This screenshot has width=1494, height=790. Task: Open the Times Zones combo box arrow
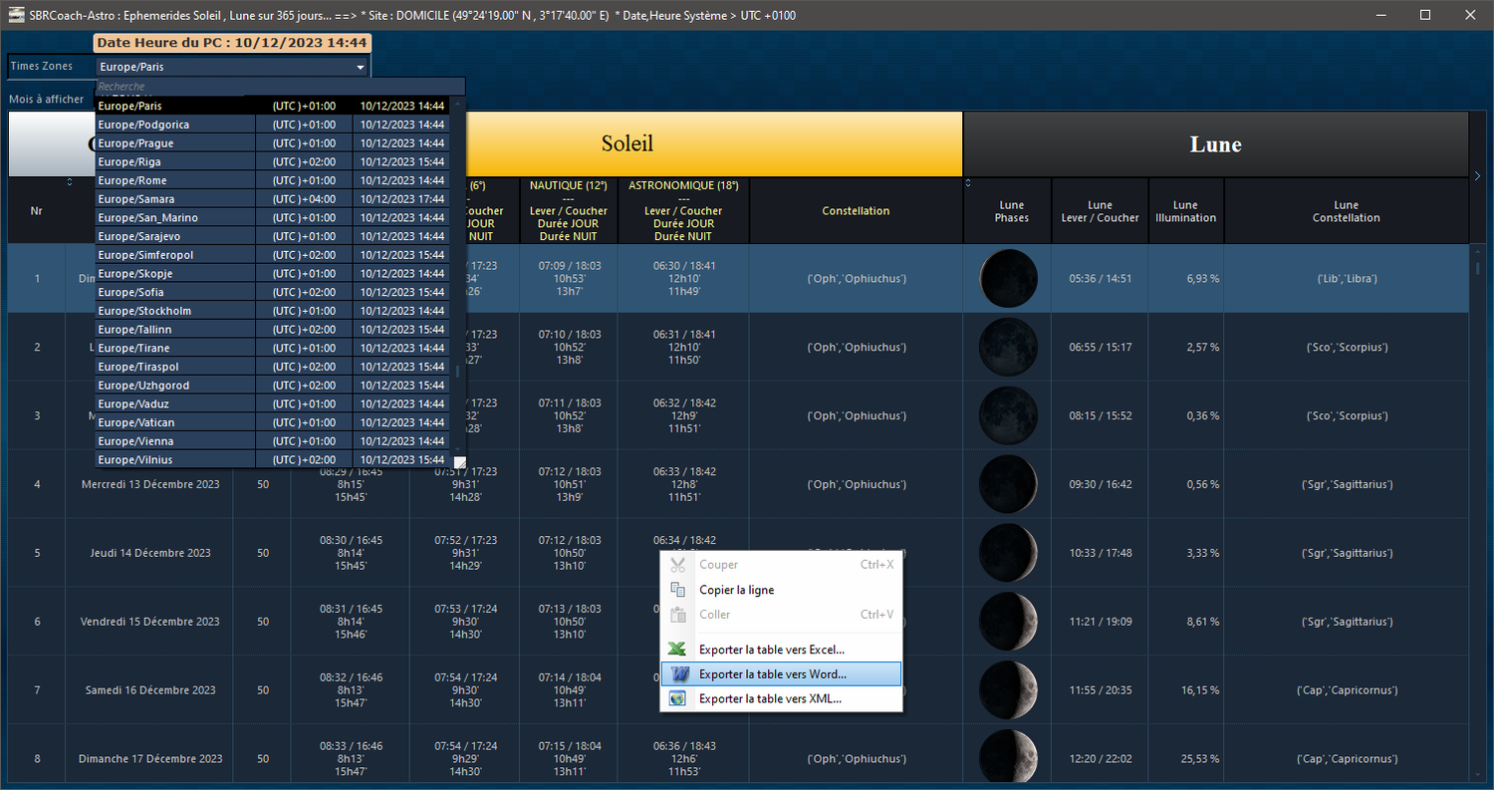pyautogui.click(x=360, y=68)
